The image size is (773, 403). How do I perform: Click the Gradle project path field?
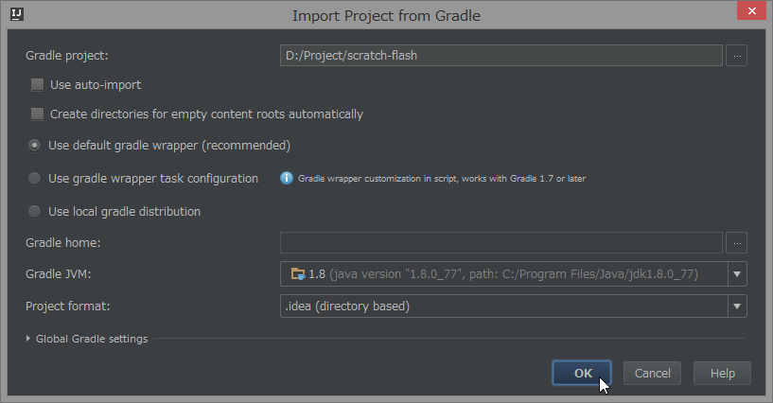tap(501, 56)
